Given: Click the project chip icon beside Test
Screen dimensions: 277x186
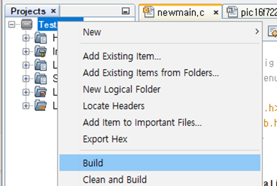Looking at the screenshot, I should (x=27, y=24).
